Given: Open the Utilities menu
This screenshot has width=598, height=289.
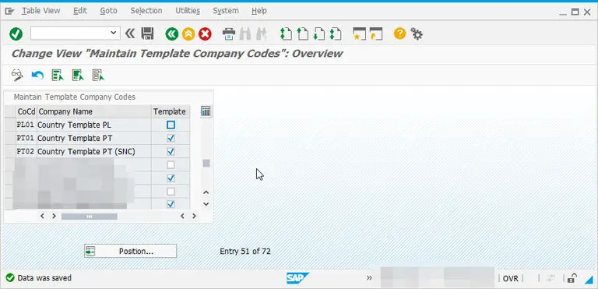Looking at the screenshot, I should pyautogui.click(x=188, y=11).
